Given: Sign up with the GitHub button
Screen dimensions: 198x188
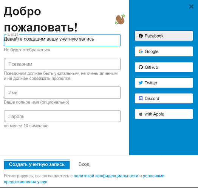Looking at the screenshot, I should click(x=164, y=67).
